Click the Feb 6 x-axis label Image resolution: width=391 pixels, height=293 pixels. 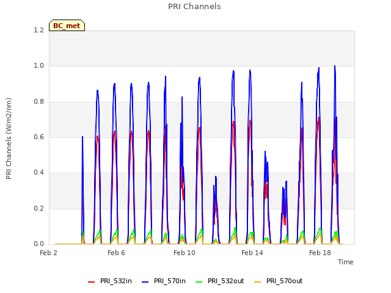tap(116, 253)
